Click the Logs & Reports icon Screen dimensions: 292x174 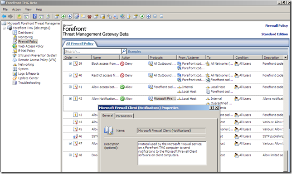click(15, 73)
